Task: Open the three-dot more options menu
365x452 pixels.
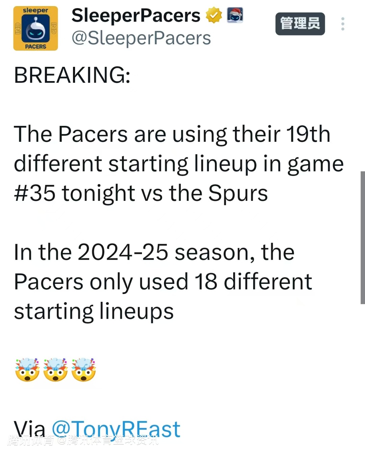Action: click(343, 24)
